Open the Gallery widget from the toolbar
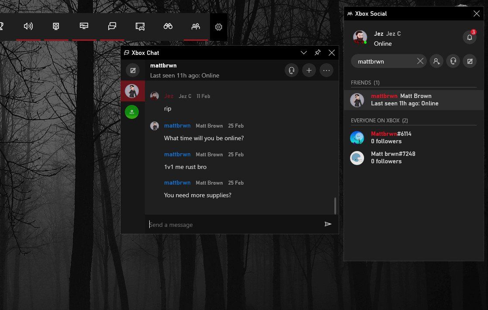The width and height of the screenshot is (488, 310). click(x=140, y=26)
